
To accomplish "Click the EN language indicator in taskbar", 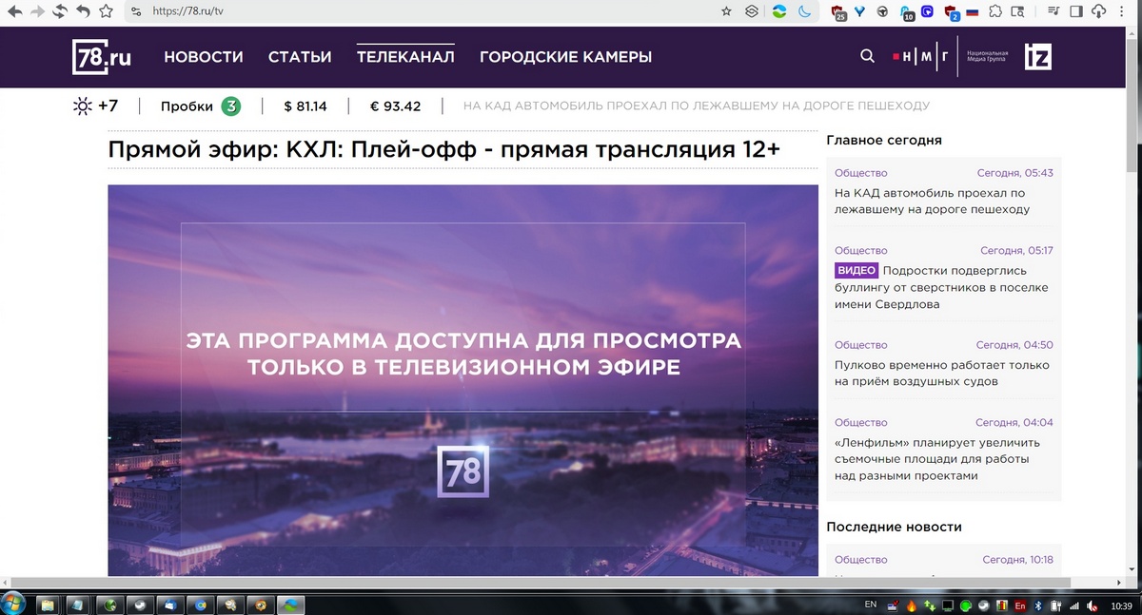I will pos(870,605).
